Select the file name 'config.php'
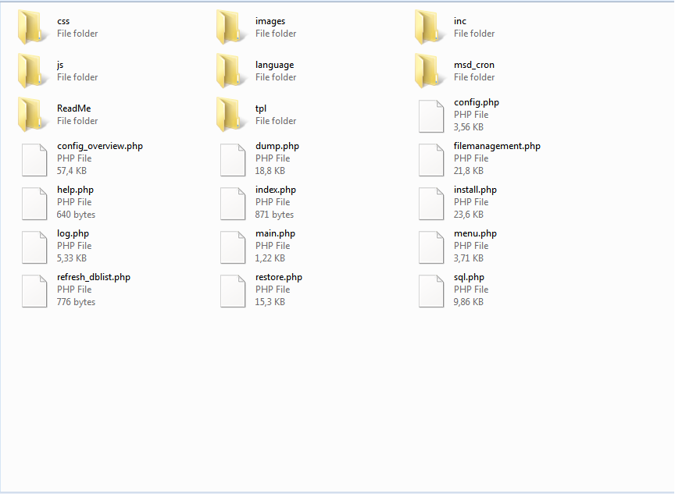 [476, 103]
